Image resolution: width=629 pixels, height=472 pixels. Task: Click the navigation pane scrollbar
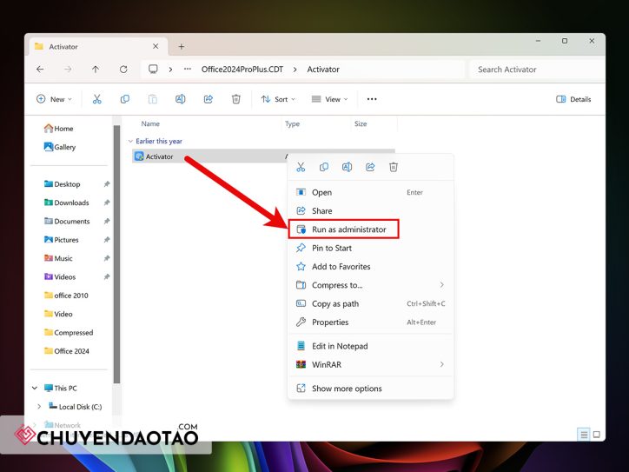116,255
